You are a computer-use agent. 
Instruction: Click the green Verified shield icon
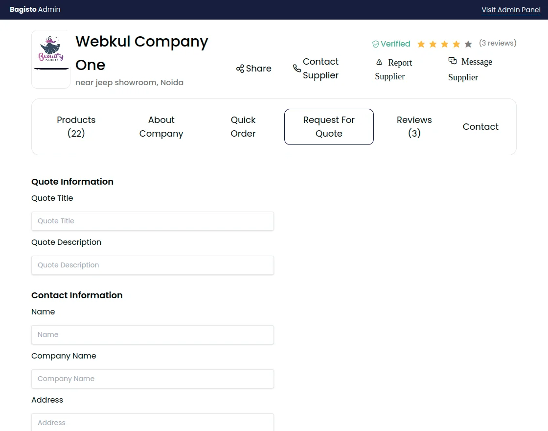pyautogui.click(x=376, y=44)
